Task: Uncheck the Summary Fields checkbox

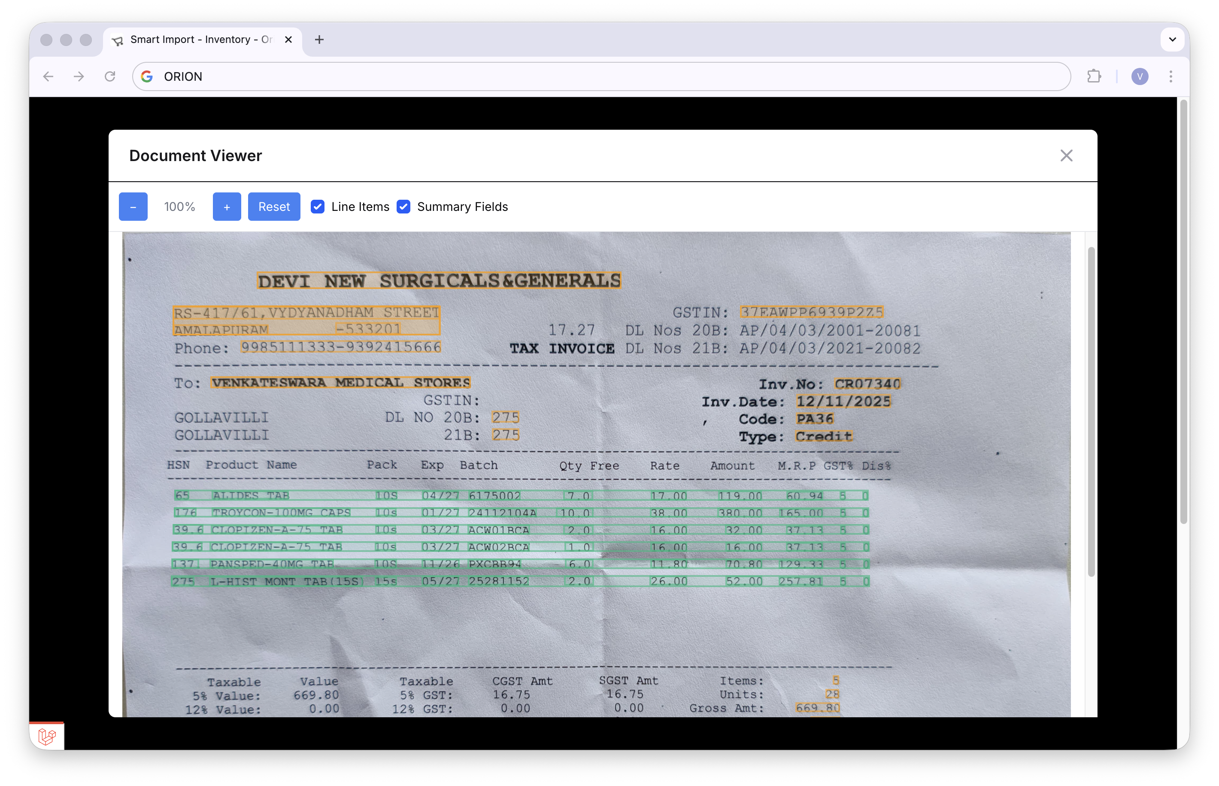Action: coord(403,207)
